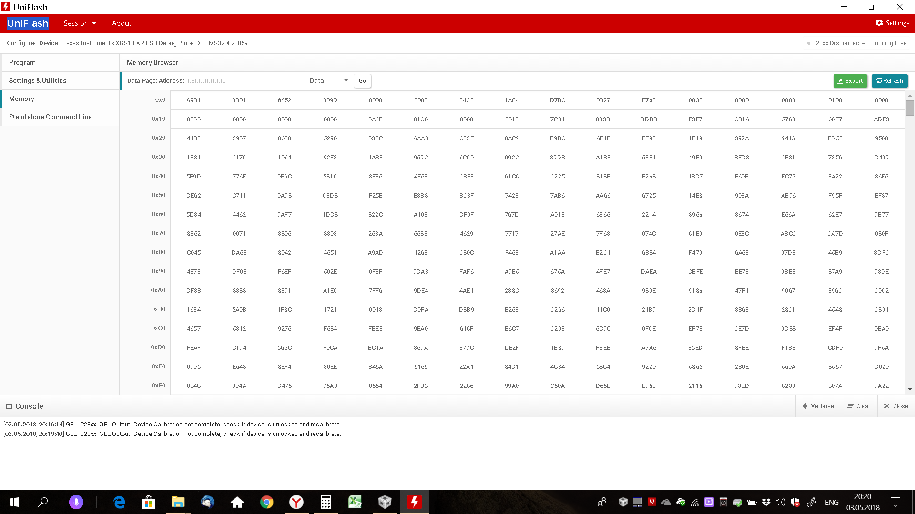Close the console panel
The image size is (915, 514).
pyautogui.click(x=896, y=406)
